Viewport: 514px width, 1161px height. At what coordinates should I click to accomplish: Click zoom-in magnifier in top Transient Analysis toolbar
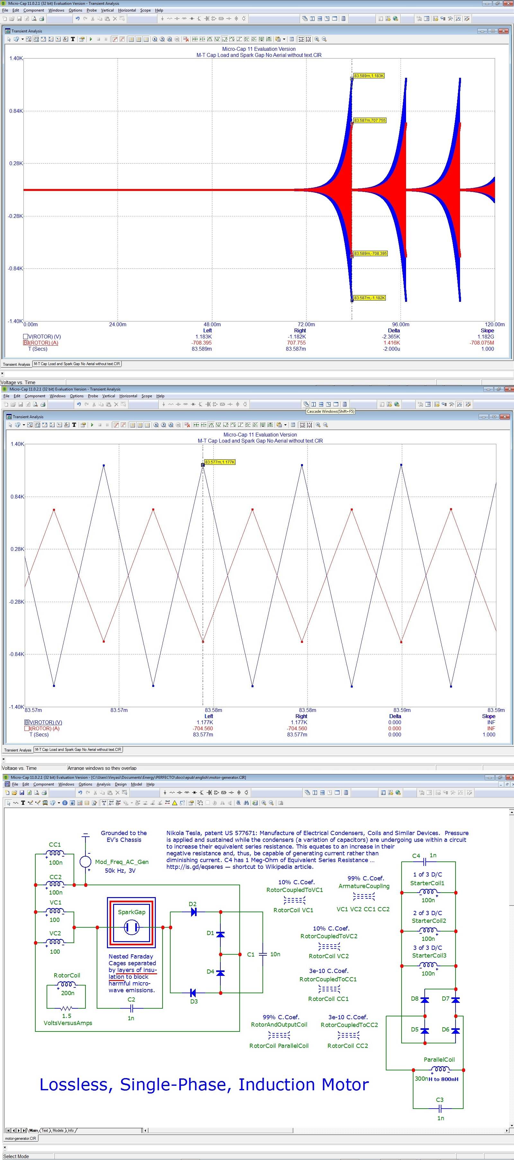[x=317, y=39]
